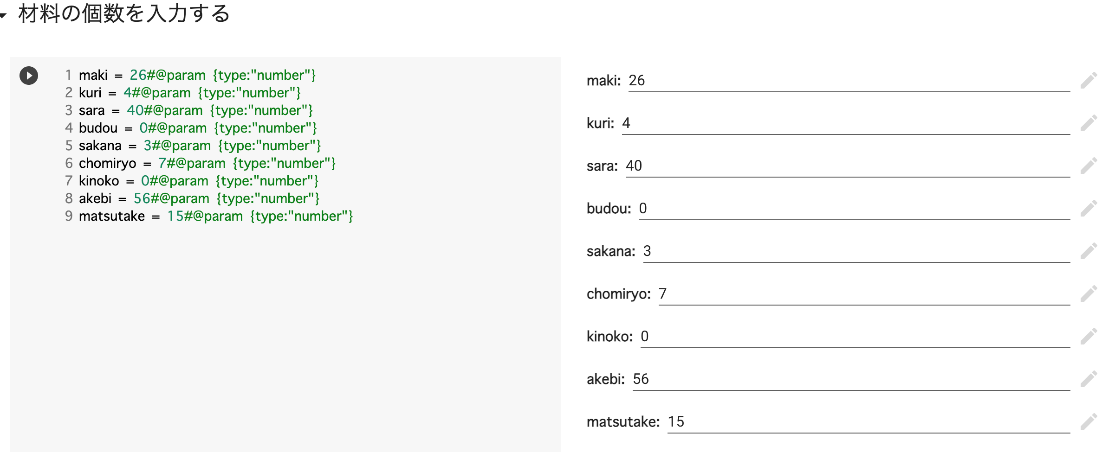Click the pencil icon beside the kuri field
The height and width of the screenshot is (472, 1115).
point(1089,123)
